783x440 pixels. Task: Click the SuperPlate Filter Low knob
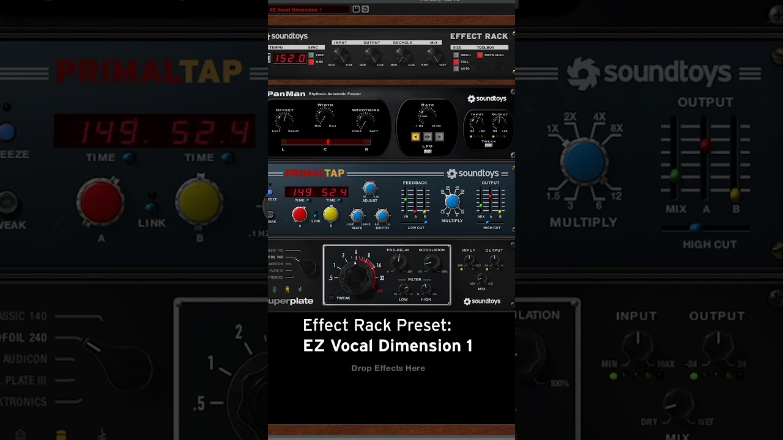403,289
